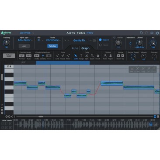This screenshot has width=160, height=160.
Task: Click the Select all edit icon
Action: click(132, 68)
